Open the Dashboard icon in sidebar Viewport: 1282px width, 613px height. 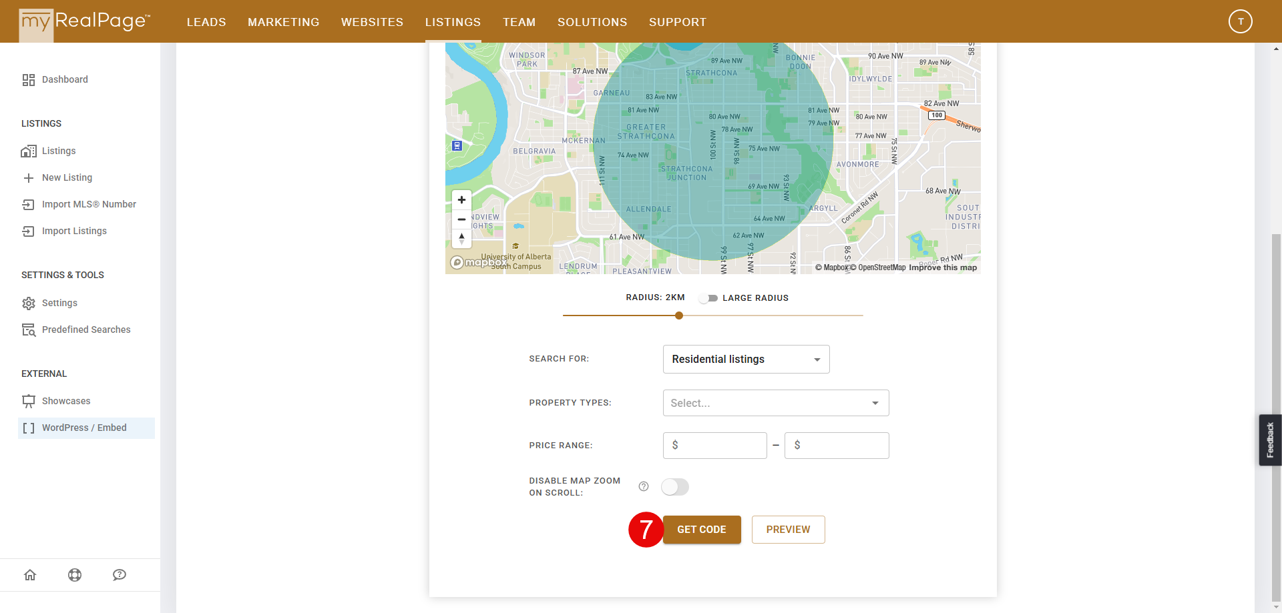point(29,80)
